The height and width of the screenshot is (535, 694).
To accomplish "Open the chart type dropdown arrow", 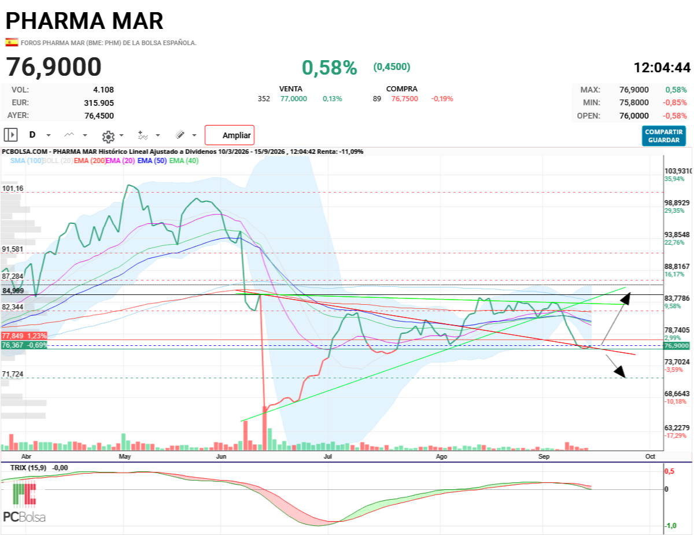I will (x=85, y=135).
